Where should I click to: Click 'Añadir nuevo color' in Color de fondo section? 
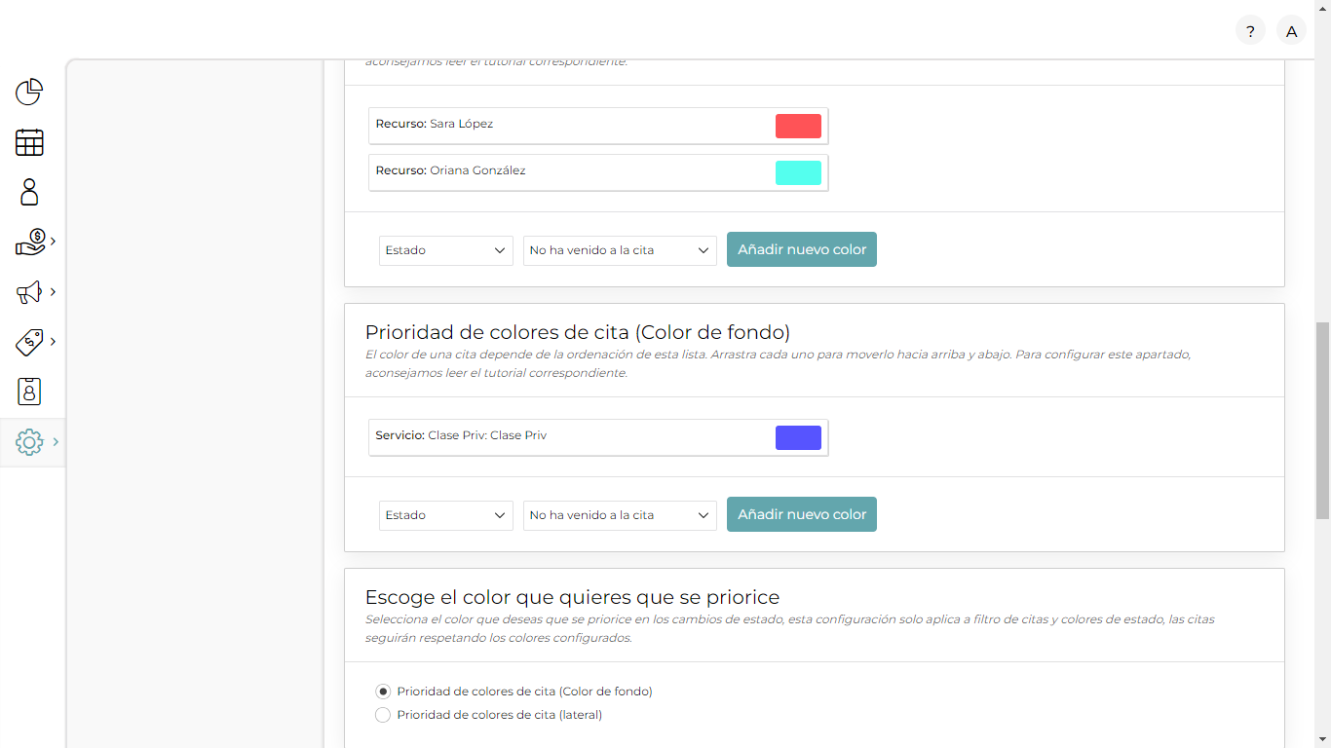[x=802, y=514]
